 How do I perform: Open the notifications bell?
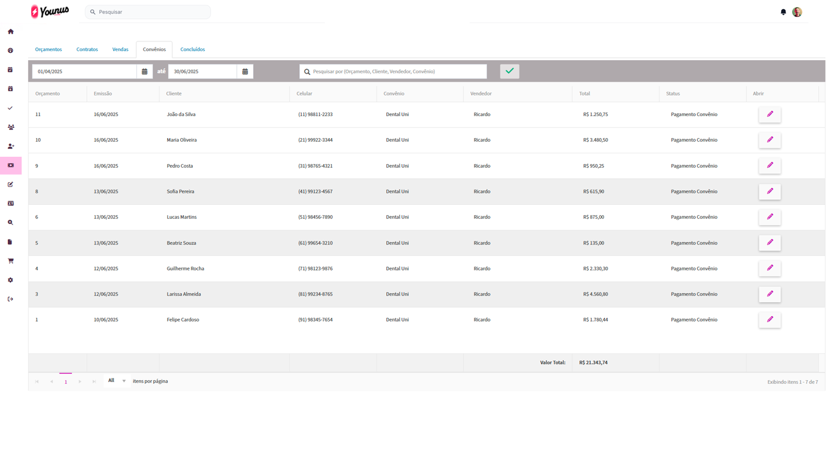click(x=783, y=12)
